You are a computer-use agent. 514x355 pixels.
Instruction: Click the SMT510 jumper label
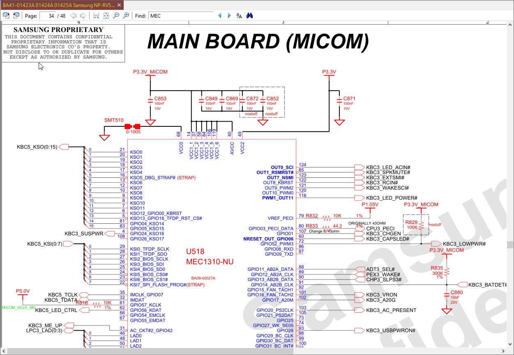(x=114, y=120)
